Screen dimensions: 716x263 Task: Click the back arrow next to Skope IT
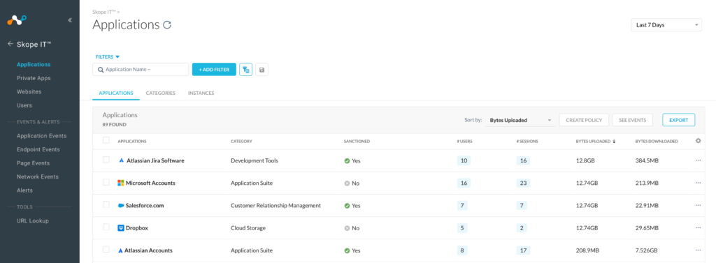click(x=10, y=44)
